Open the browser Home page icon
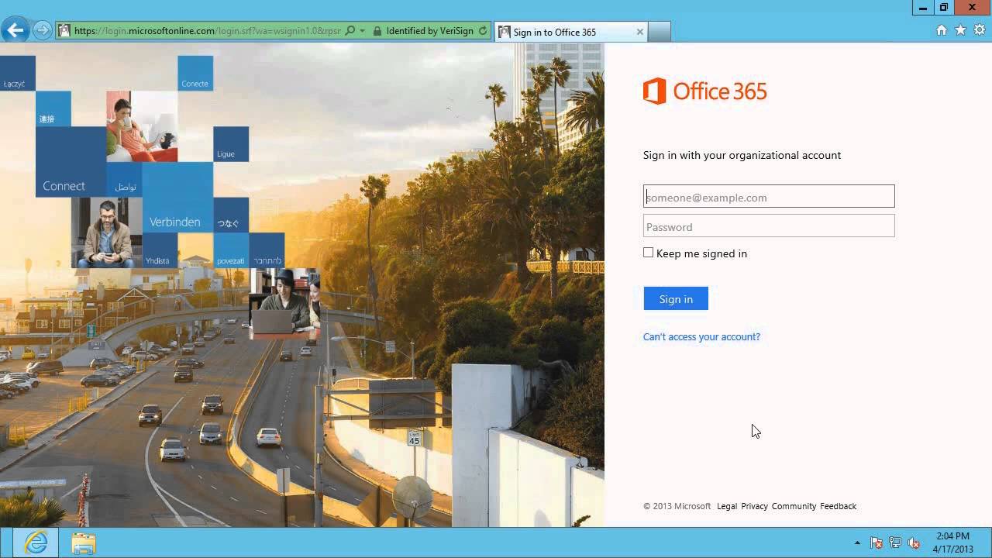Image resolution: width=992 pixels, height=558 pixels. [942, 30]
